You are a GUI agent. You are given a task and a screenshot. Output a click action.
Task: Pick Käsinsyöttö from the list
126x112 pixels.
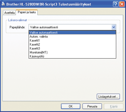[72, 56]
